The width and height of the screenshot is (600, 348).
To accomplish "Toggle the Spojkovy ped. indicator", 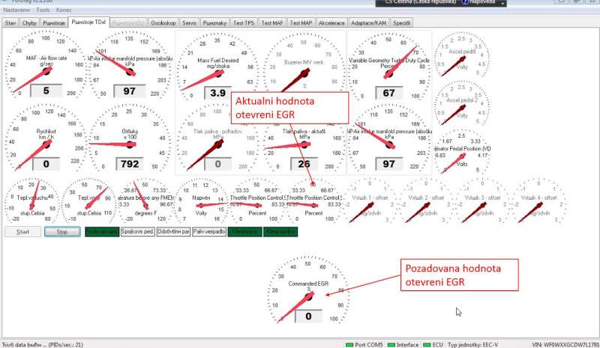I will (x=138, y=232).
